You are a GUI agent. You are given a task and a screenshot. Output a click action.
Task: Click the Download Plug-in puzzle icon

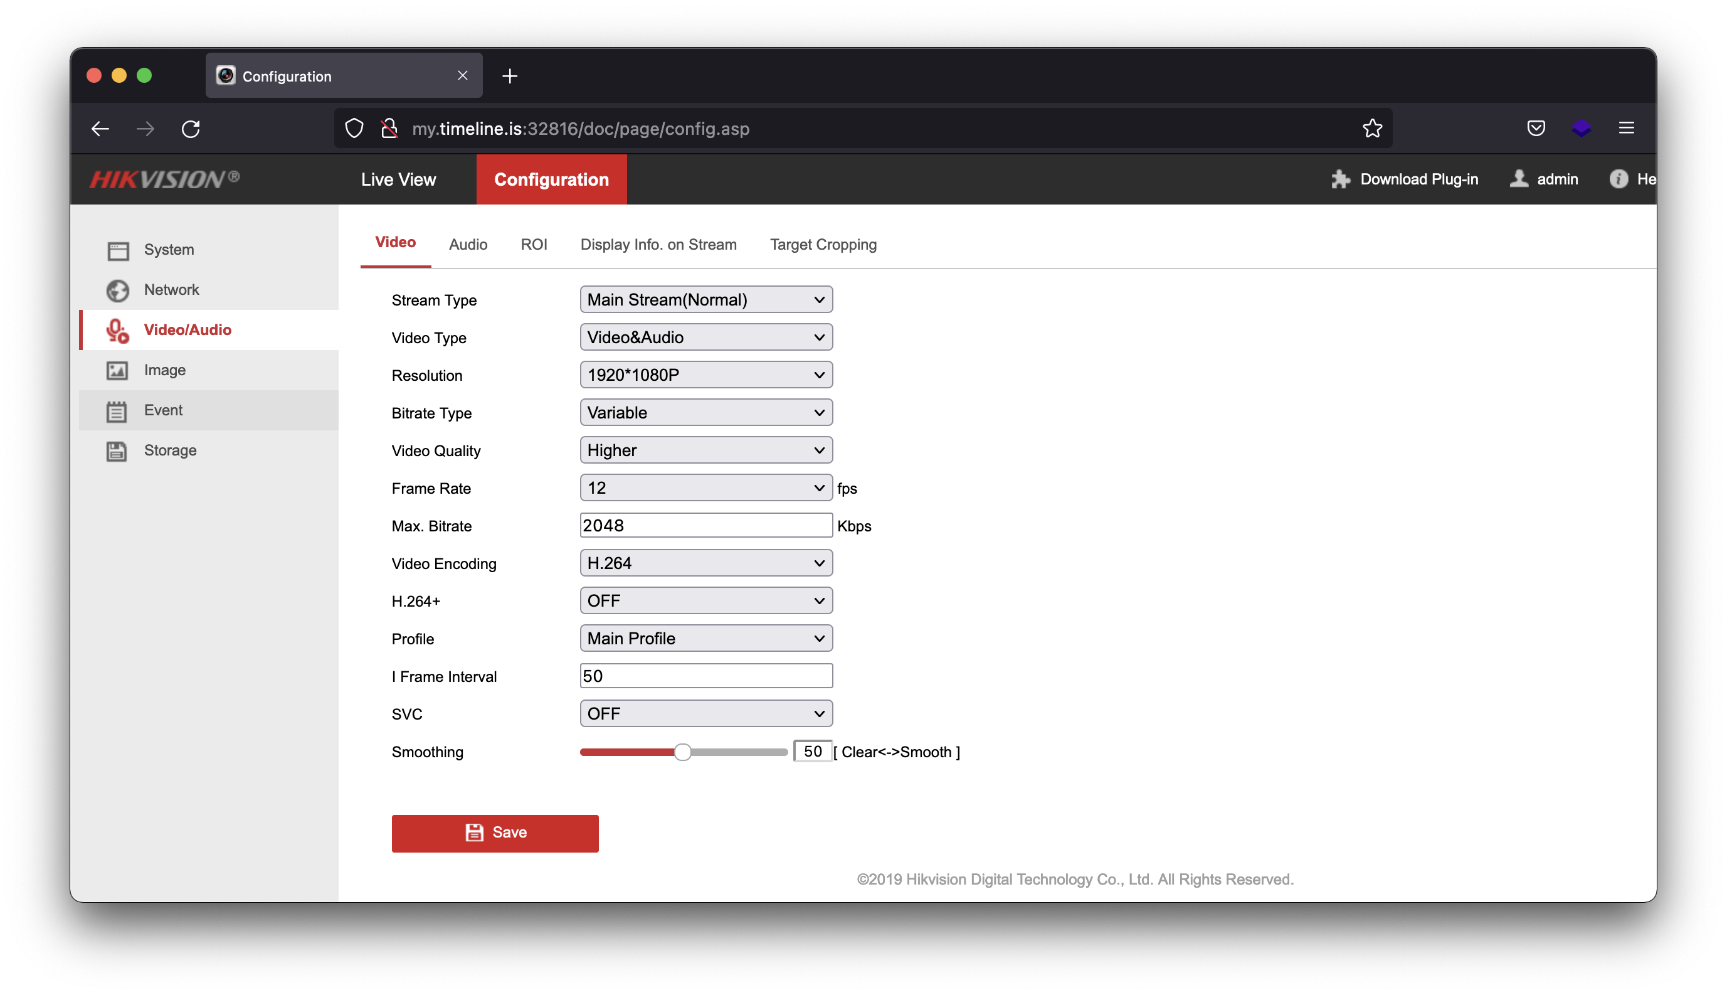tap(1341, 178)
